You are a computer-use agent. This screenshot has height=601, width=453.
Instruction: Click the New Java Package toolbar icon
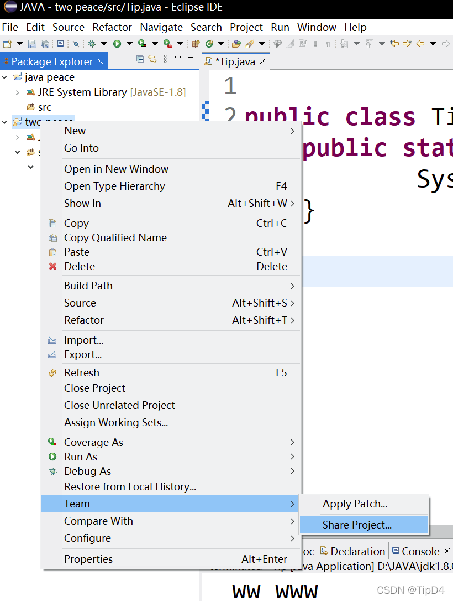coord(196,44)
